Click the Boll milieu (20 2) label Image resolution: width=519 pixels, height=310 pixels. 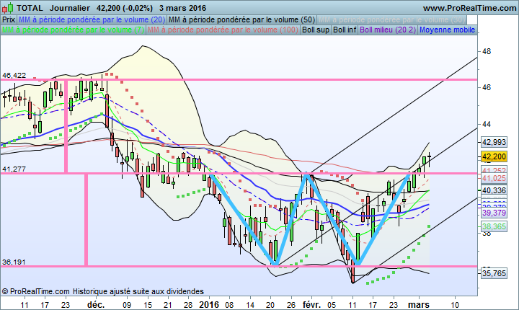click(388, 30)
